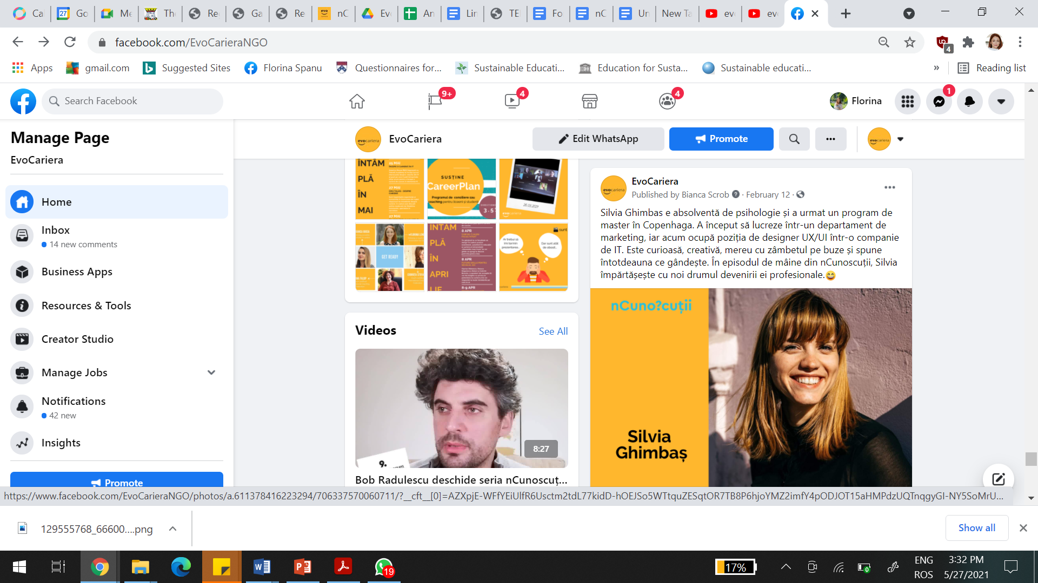
Task: Show hidden system tray icons
Action: [x=786, y=567]
